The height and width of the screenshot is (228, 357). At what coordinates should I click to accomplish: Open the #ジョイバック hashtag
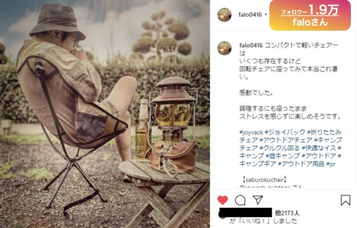point(285,132)
